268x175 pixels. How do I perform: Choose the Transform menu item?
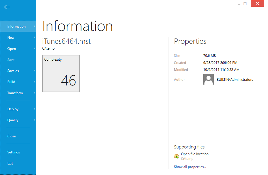click(x=15, y=93)
